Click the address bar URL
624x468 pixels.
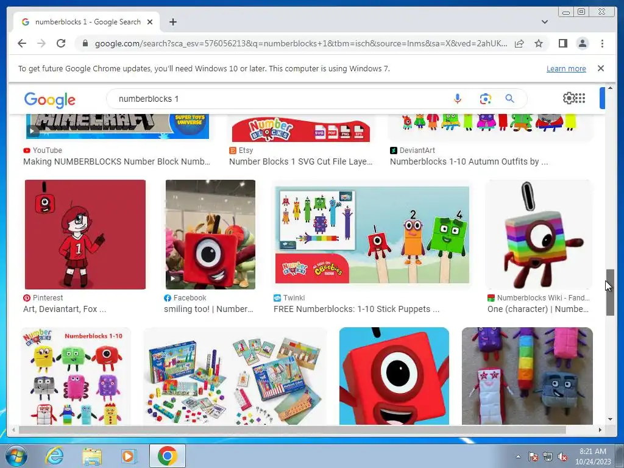301,43
